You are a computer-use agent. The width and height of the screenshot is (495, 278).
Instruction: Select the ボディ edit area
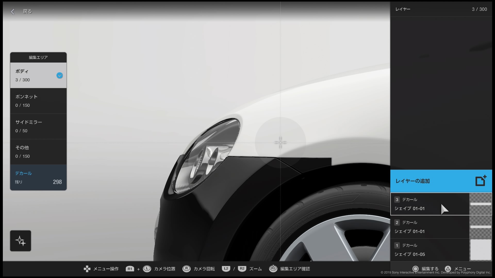[x=38, y=75]
